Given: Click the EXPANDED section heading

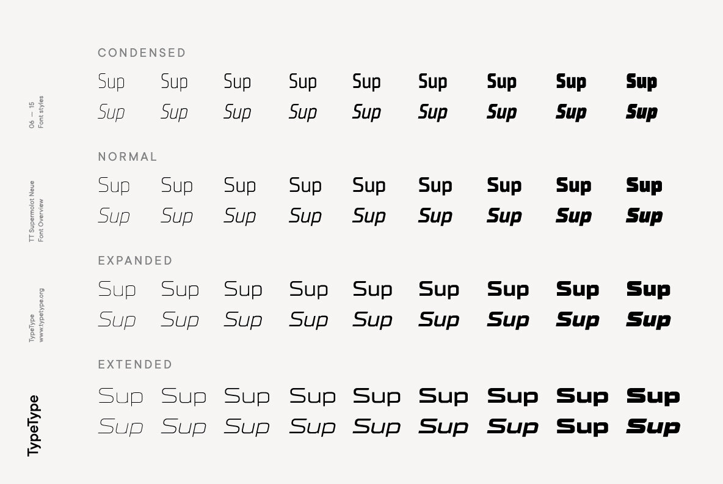Looking at the screenshot, I should pyautogui.click(x=135, y=260).
